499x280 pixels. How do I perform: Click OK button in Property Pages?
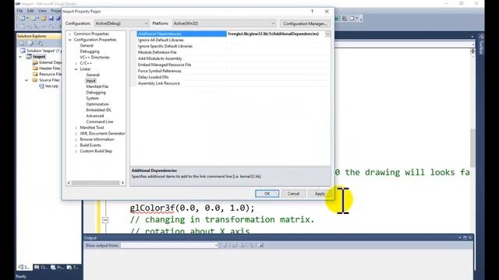pos(267,194)
